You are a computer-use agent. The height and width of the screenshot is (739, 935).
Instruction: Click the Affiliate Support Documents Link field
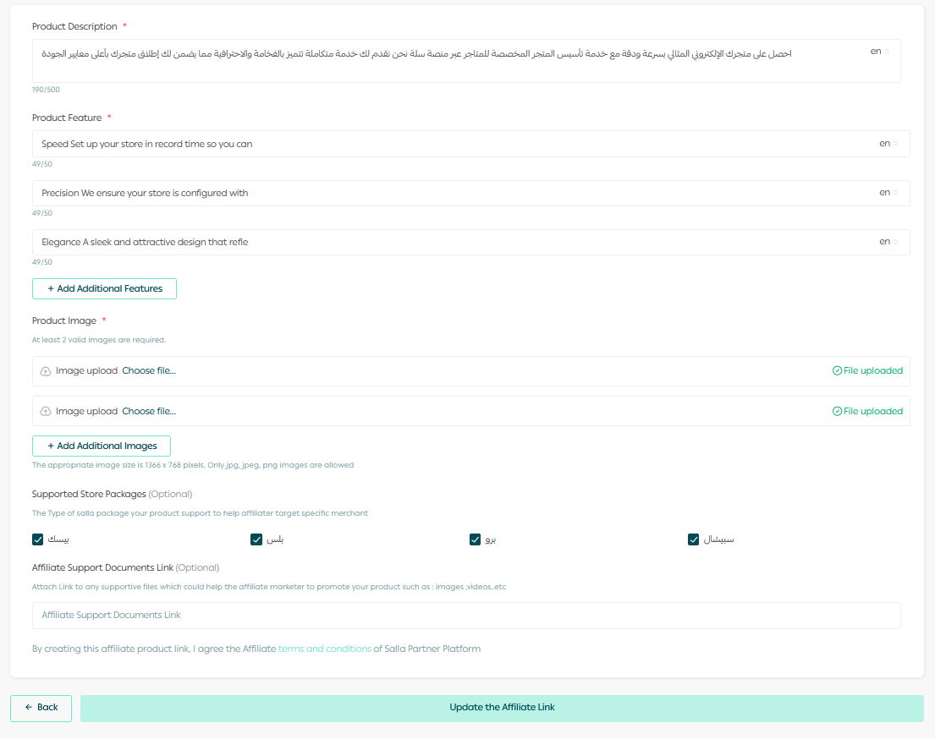coord(465,616)
